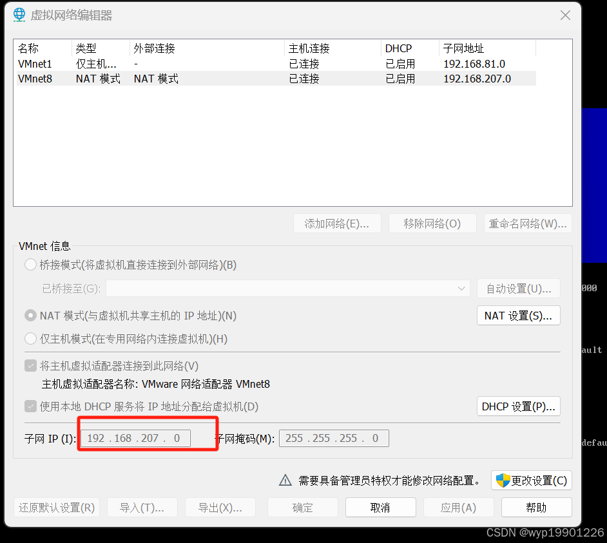Click 重命名网络(W) button
607x543 pixels.
(528, 224)
